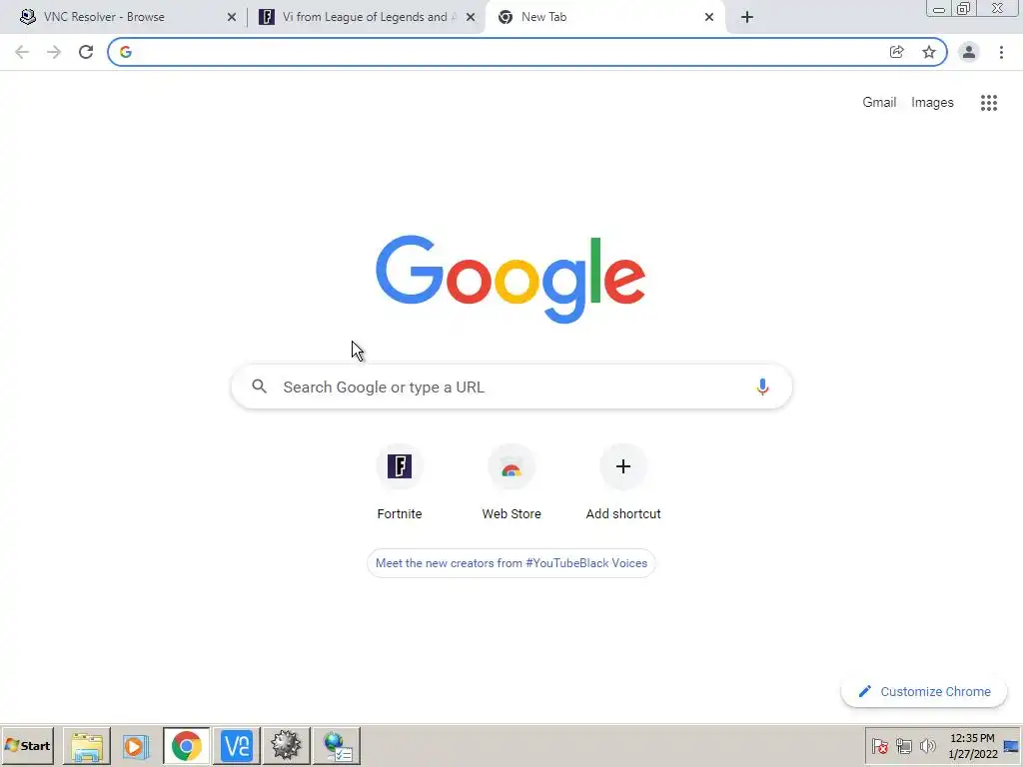
Task: Open the Fortnite shortcut
Action: 400,481
